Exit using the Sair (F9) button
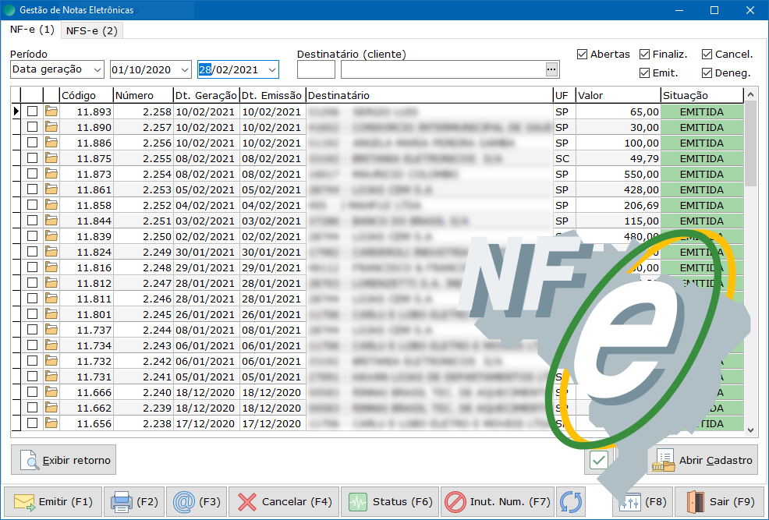Viewport: 769px width, 520px height. coord(720,502)
